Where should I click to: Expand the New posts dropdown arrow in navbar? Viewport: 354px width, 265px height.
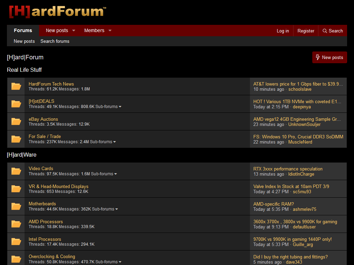tap(74, 30)
